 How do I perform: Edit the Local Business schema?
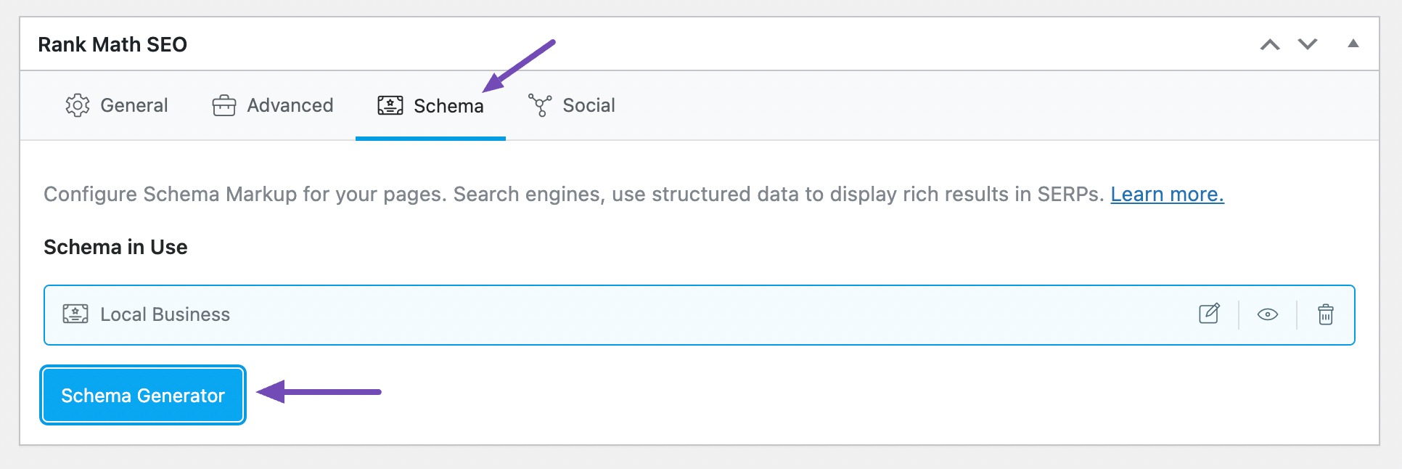[1209, 314]
